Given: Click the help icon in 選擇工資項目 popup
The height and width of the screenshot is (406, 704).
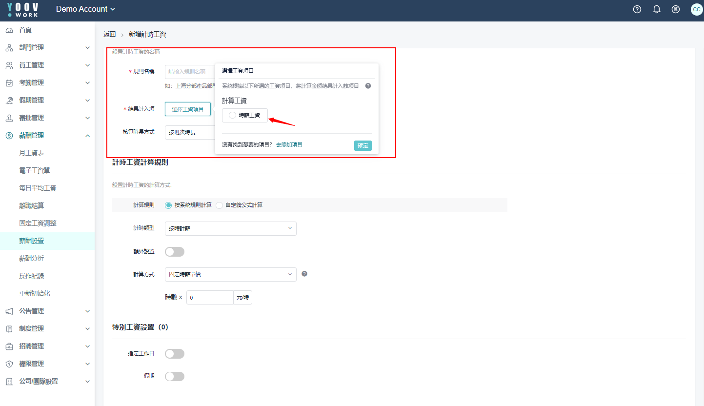Looking at the screenshot, I should [368, 86].
